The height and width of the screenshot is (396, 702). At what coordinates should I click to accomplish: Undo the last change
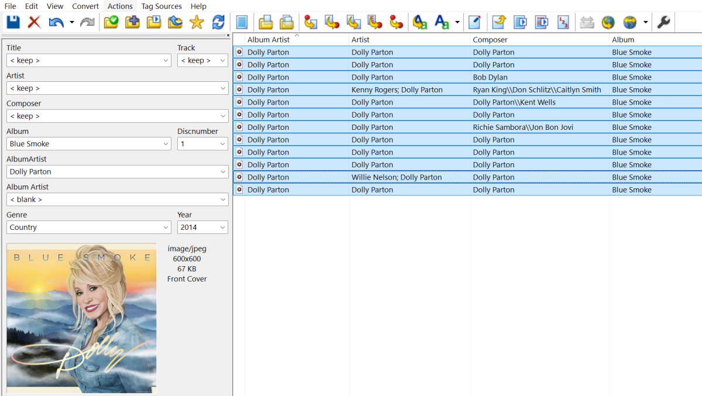(56, 22)
